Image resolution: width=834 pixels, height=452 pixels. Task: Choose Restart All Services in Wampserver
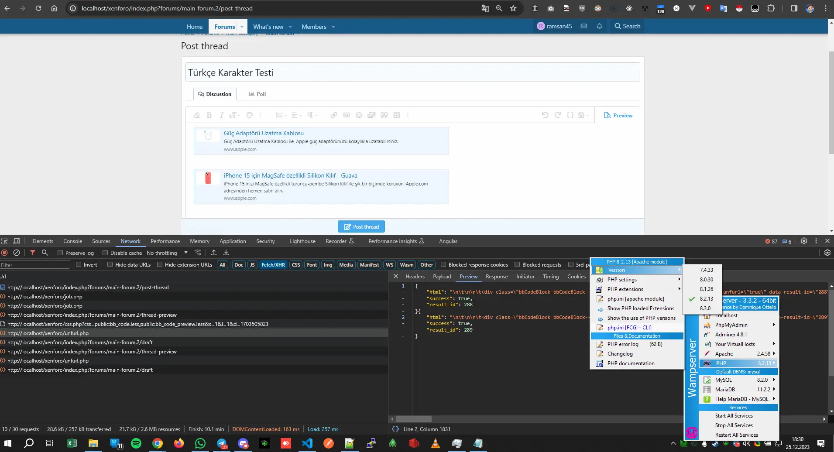737,435
